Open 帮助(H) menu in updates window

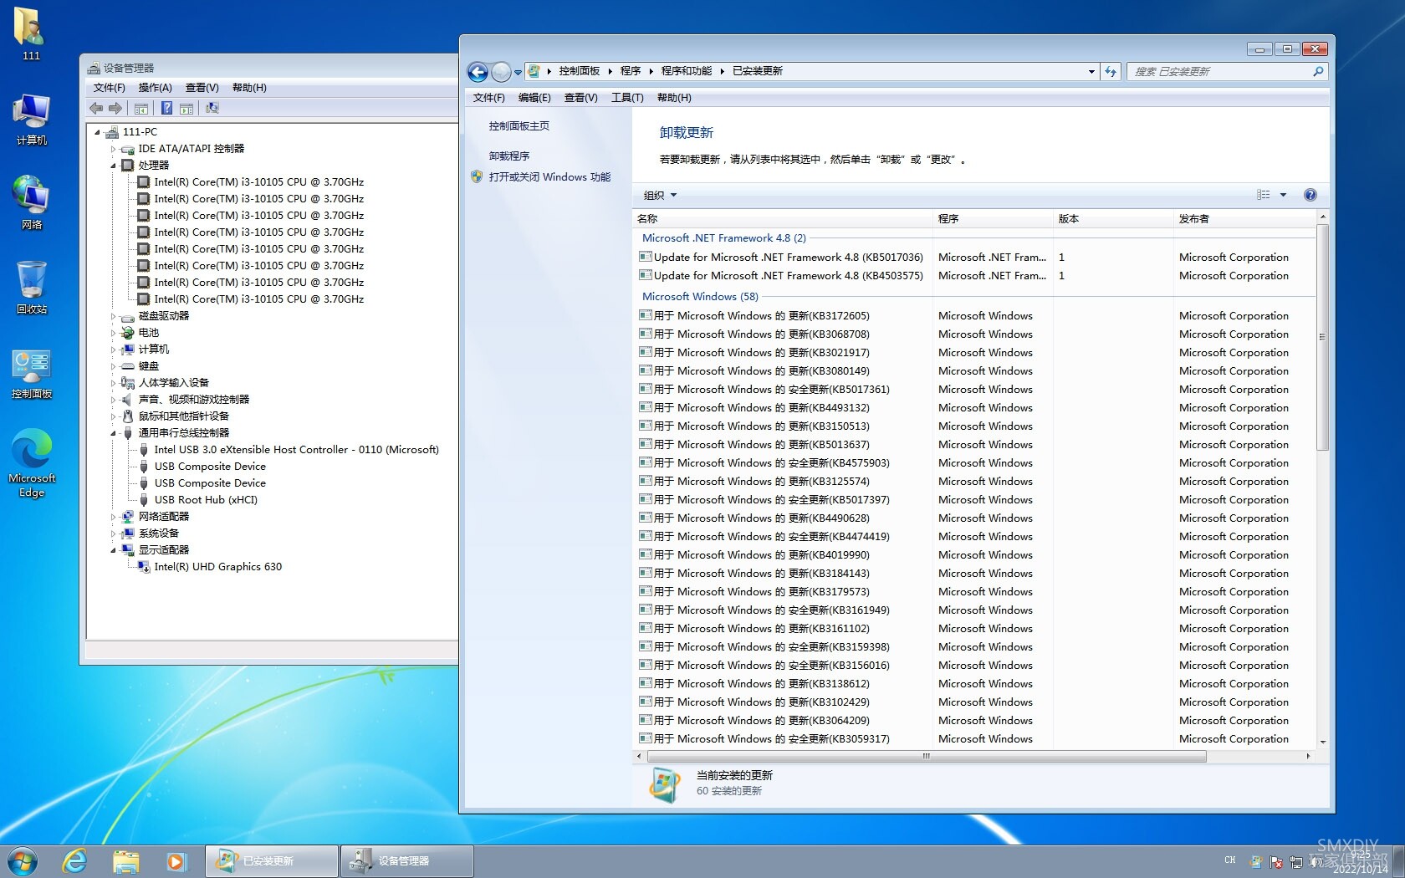(x=674, y=98)
